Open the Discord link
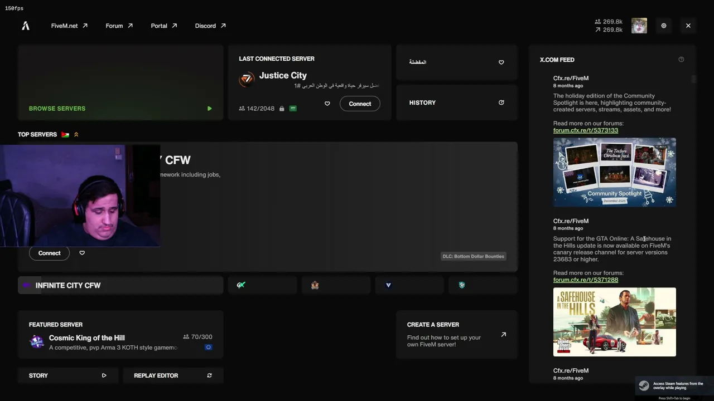The width and height of the screenshot is (714, 401). tap(210, 26)
